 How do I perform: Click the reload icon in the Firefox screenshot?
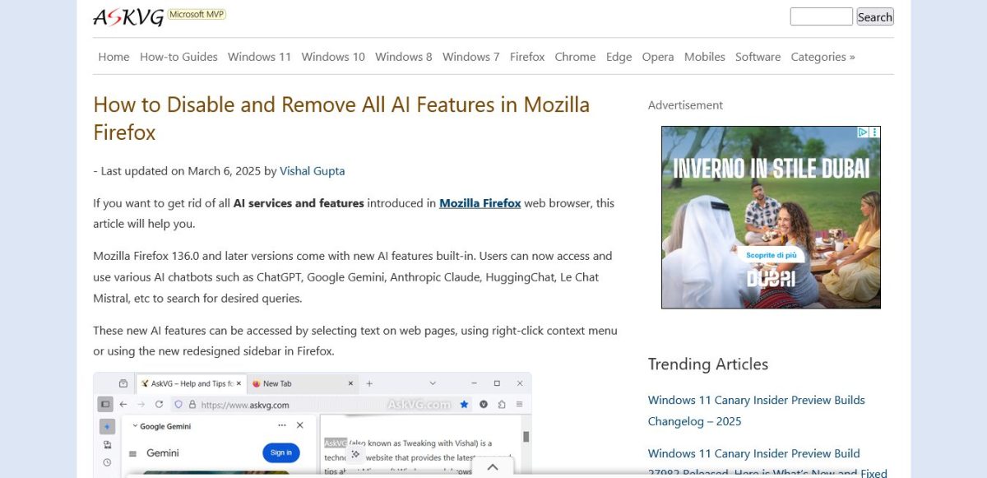pos(158,405)
